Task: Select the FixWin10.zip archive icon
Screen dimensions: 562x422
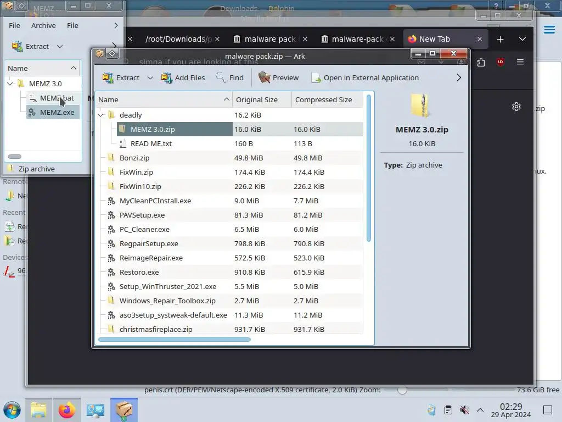Action: click(111, 186)
